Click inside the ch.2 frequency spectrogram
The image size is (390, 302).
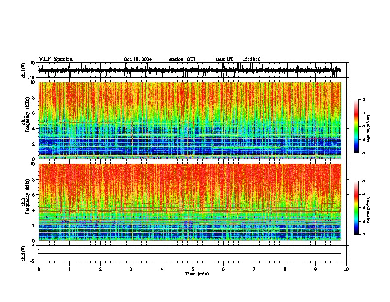click(190, 202)
